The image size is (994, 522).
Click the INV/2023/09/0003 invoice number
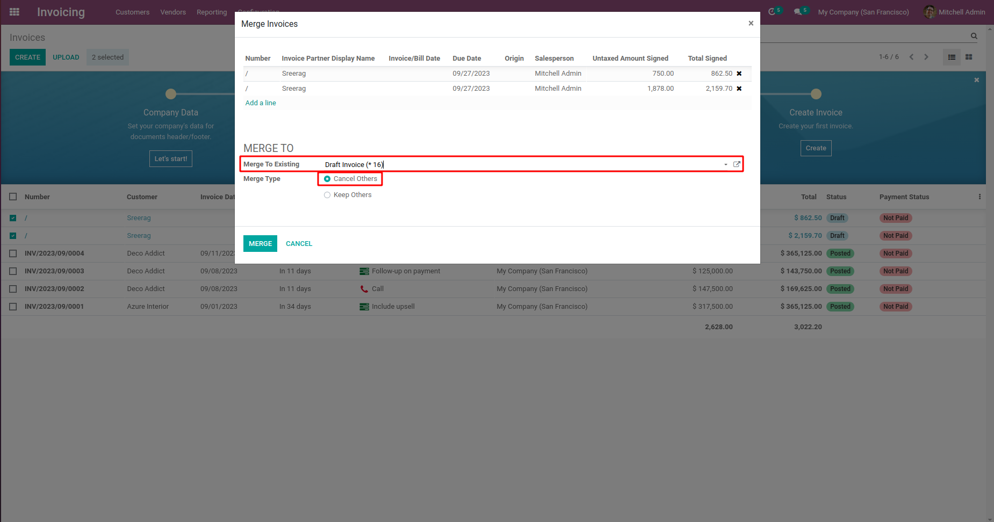pyautogui.click(x=54, y=271)
